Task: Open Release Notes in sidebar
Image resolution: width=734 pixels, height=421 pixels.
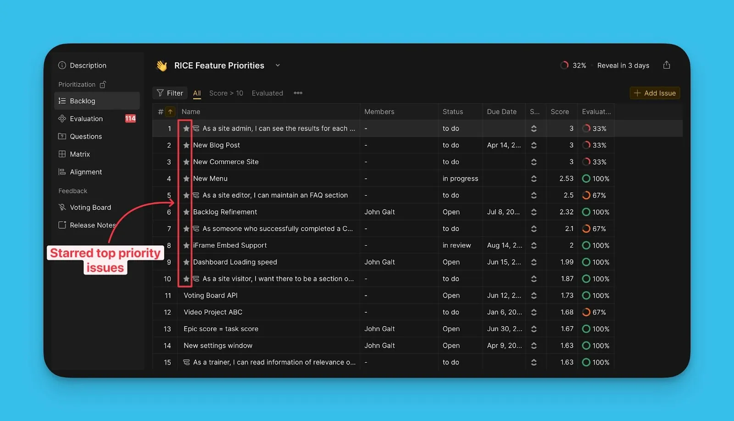Action: coord(92,225)
